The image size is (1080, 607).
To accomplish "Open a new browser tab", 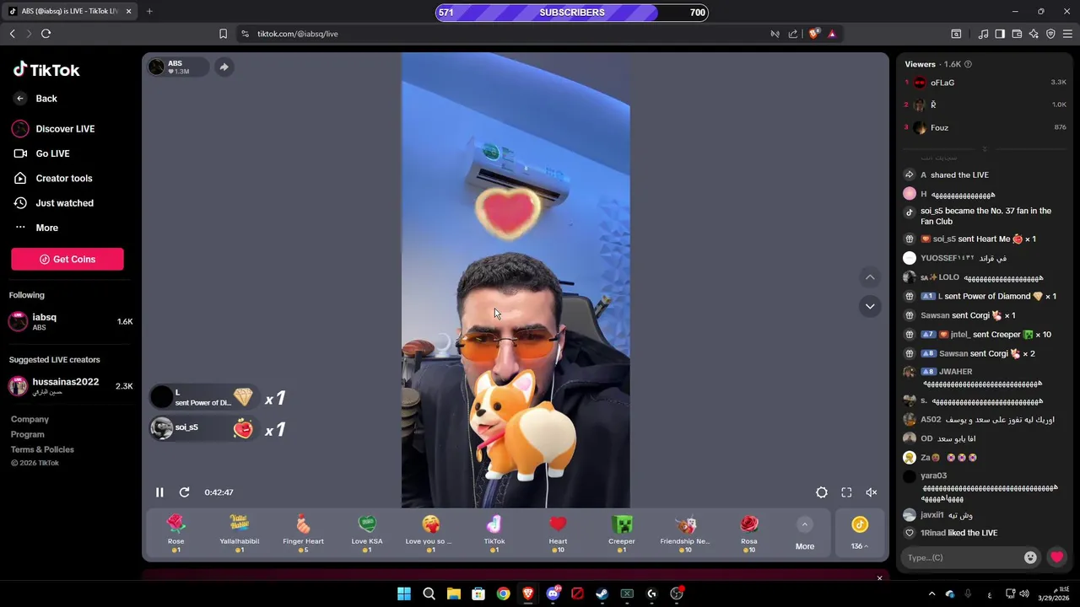I will 149,11.
